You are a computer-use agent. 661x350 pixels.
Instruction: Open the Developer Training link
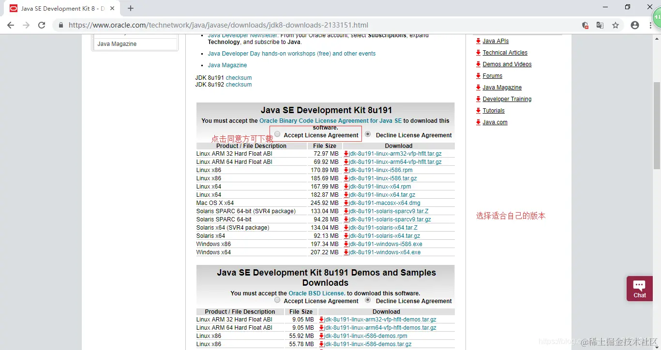tap(507, 99)
